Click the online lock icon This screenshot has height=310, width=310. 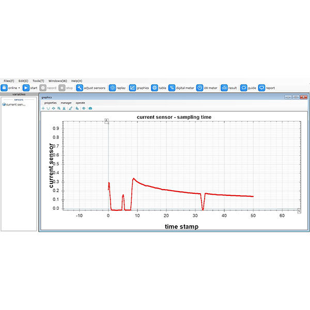pos(4,88)
